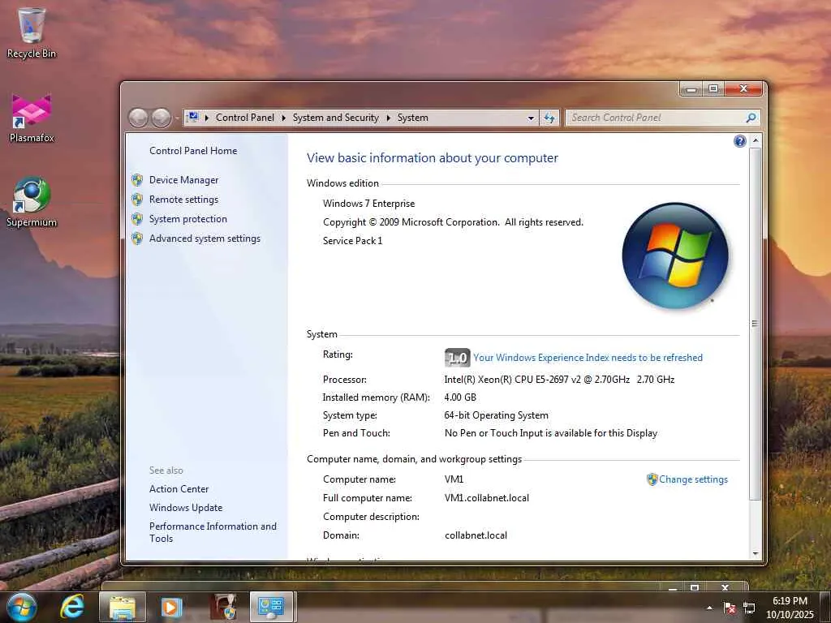
Task: Click the shielded installer taskbar icon
Action: click(224, 607)
